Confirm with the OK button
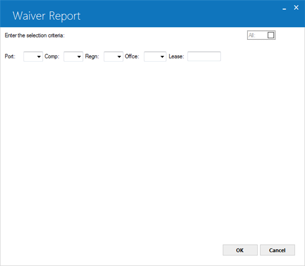Image resolution: width=305 pixels, height=266 pixels. (240, 250)
